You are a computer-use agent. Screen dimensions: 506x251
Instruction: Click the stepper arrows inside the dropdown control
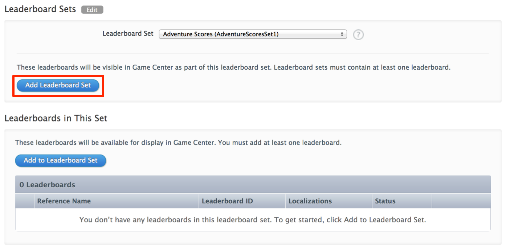click(x=342, y=34)
